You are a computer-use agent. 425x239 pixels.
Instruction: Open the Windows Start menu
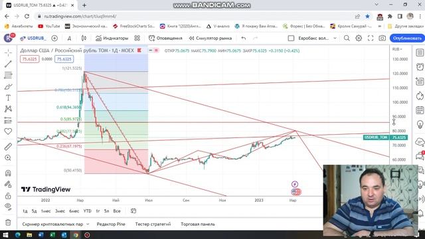(5, 234)
